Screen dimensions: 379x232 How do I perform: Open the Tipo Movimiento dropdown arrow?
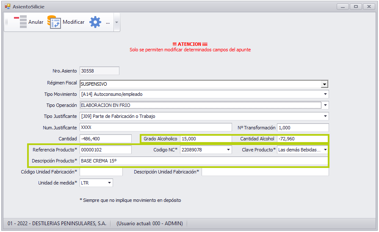tap(325, 94)
